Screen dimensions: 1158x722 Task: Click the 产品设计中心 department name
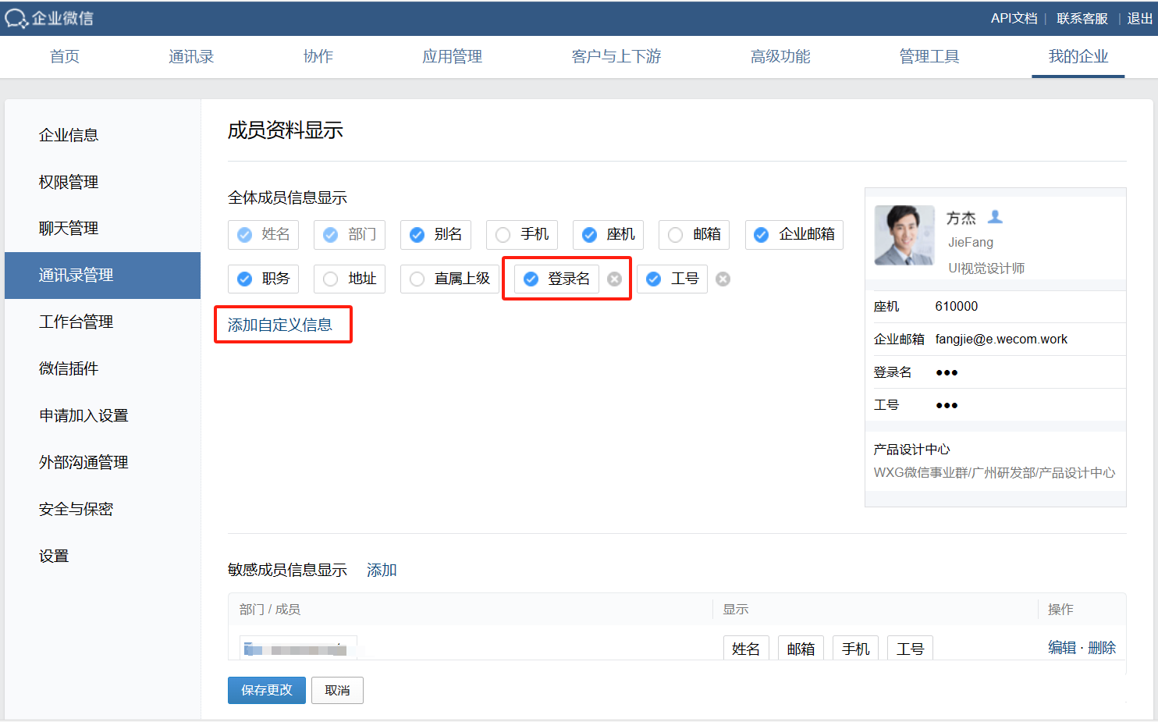point(912,450)
